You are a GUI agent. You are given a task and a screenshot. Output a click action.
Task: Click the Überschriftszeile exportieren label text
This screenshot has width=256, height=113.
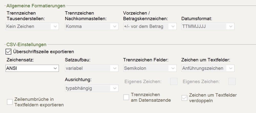[x=44, y=52]
